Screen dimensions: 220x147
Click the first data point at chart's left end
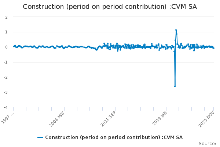(x=14, y=46)
